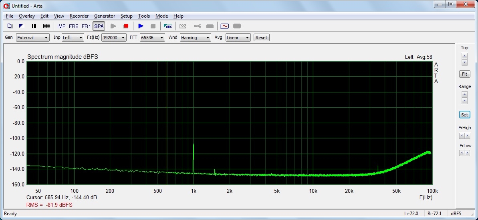Screen dimensions: 478x220
Task: Switch to FR1 single-channel mode
Action: tap(86, 26)
